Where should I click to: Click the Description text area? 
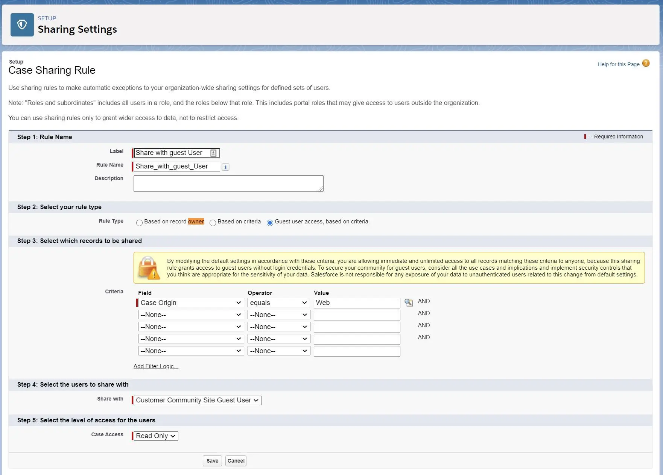[228, 184]
